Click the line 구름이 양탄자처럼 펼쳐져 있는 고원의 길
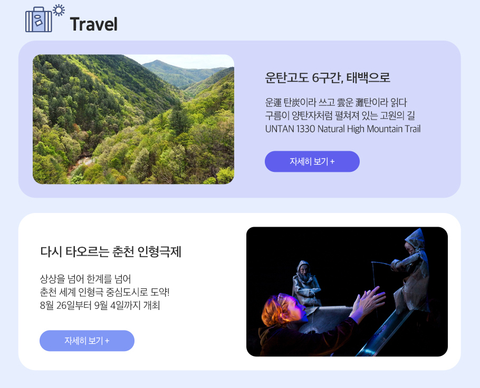 tap(340, 115)
